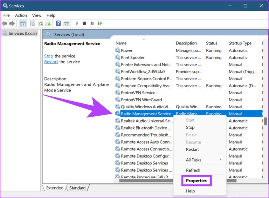Choose Properties in the context menu

(196, 181)
